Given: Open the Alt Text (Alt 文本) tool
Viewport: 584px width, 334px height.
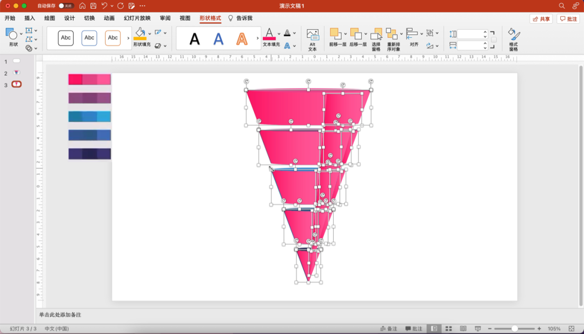Looking at the screenshot, I should pyautogui.click(x=313, y=36).
